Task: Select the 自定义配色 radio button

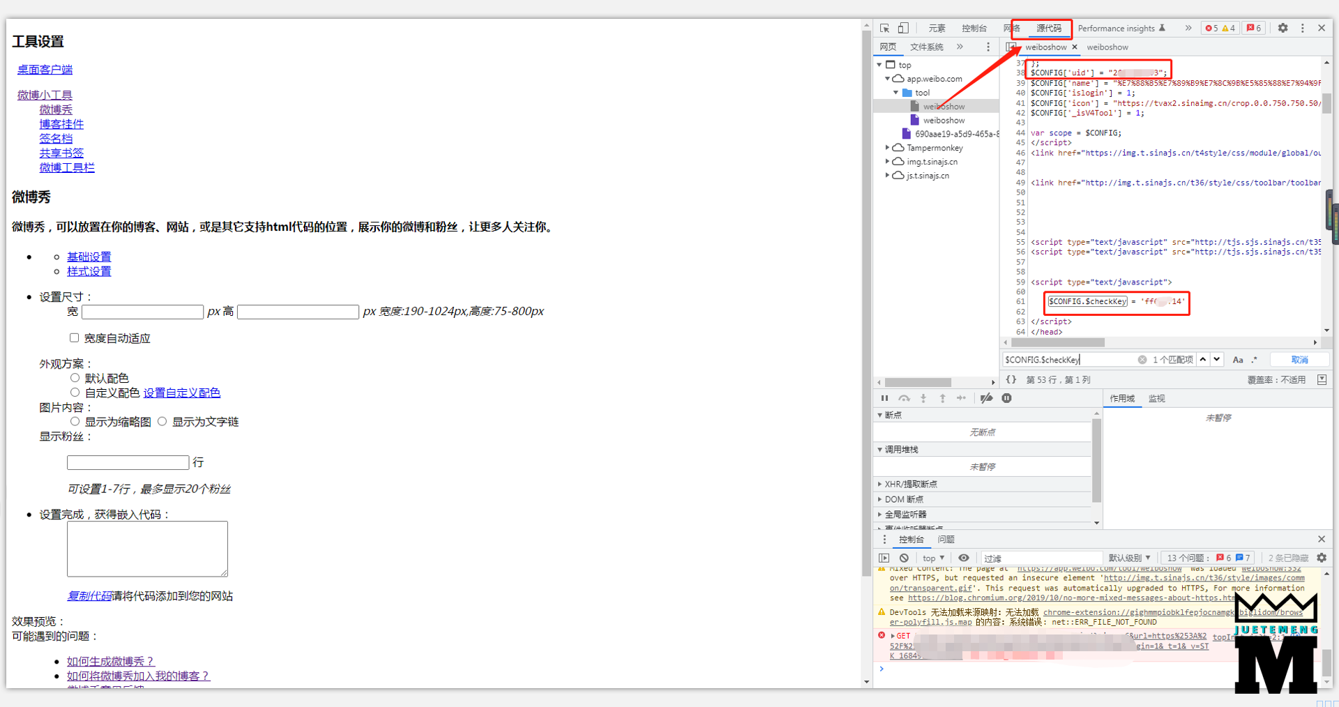Action: pos(75,392)
